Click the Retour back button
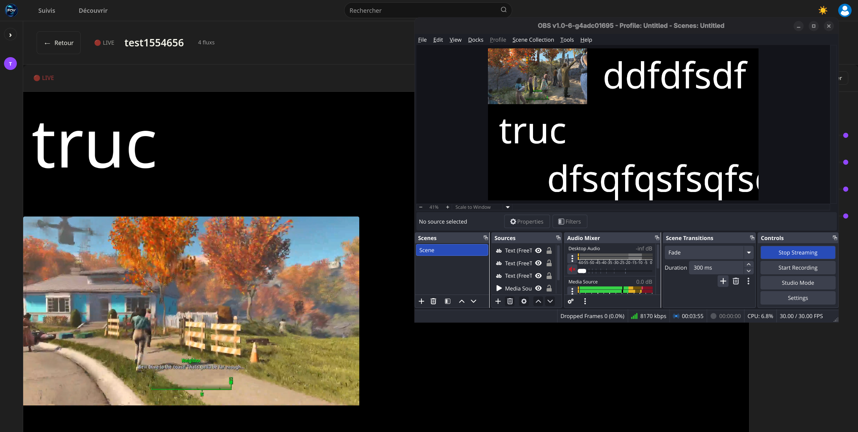 pyautogui.click(x=59, y=43)
